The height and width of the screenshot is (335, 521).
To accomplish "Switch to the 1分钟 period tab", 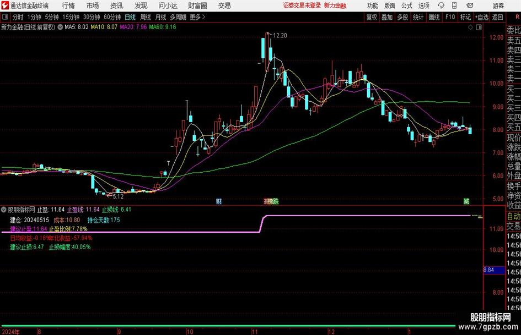I will click(34, 17).
